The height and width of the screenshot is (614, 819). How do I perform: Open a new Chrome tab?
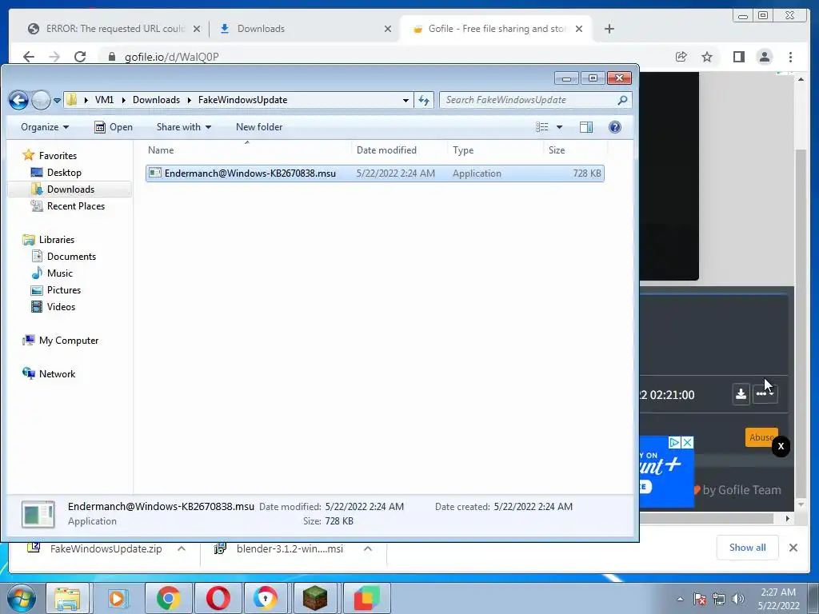click(609, 29)
